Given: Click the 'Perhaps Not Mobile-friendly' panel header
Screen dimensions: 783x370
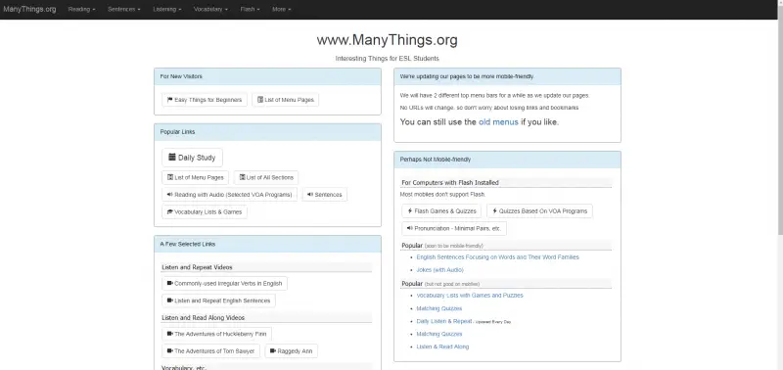Looking at the screenshot, I should pyautogui.click(x=507, y=160).
